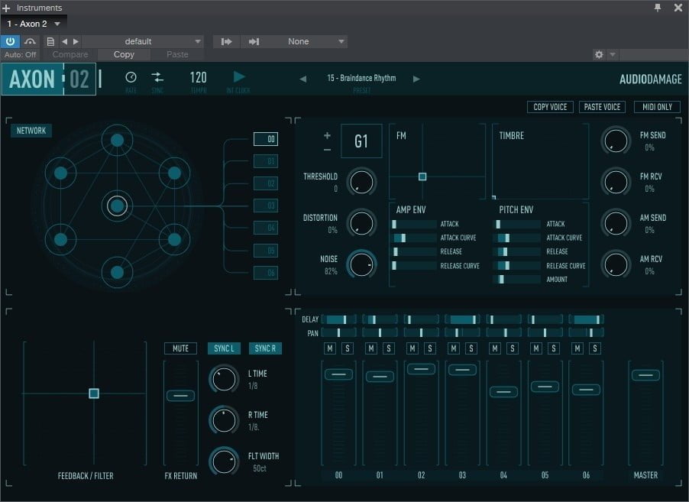Select next Axon preset arrow
Viewport: 689px width, 502px height.
[x=416, y=79]
